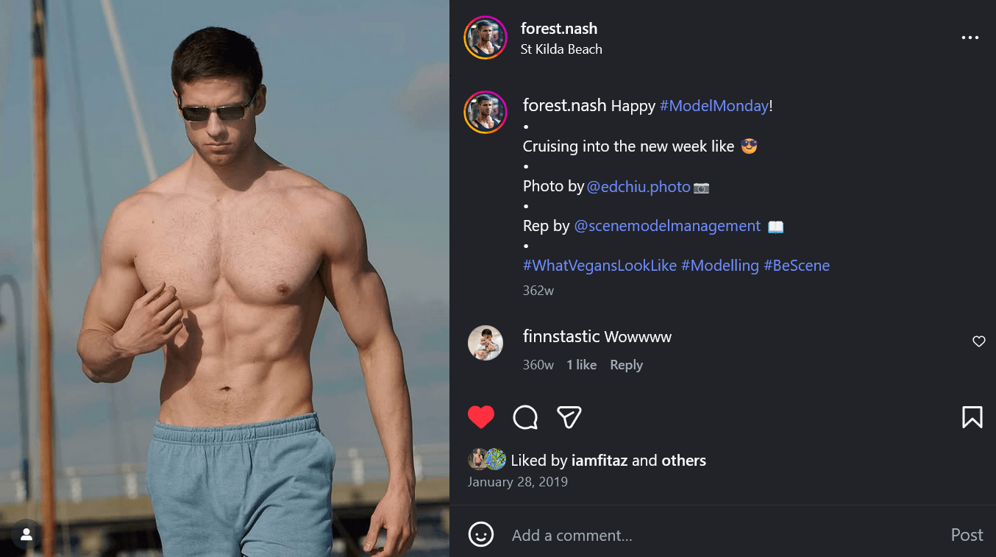
Task: Open forest.nash profile picture in header
Action: click(x=485, y=38)
